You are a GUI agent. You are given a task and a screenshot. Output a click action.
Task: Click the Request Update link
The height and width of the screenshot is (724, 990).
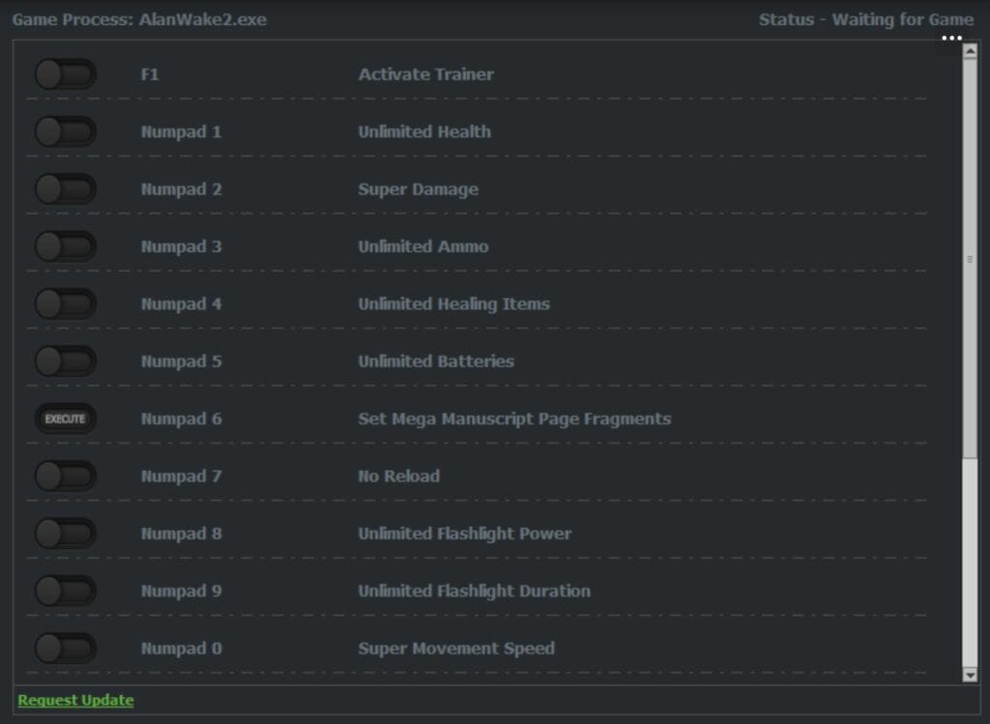tap(75, 700)
